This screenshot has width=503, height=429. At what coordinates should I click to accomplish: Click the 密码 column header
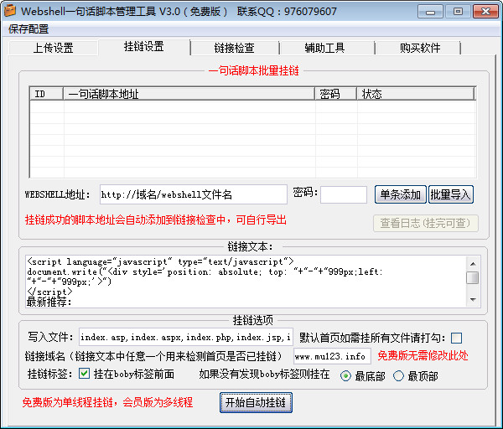(335, 94)
